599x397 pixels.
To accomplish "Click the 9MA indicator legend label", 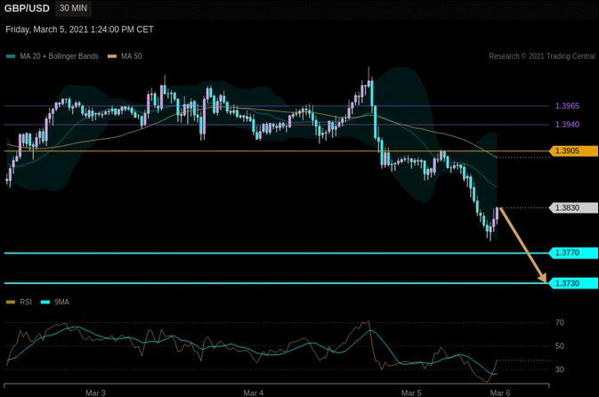I will pyautogui.click(x=61, y=302).
